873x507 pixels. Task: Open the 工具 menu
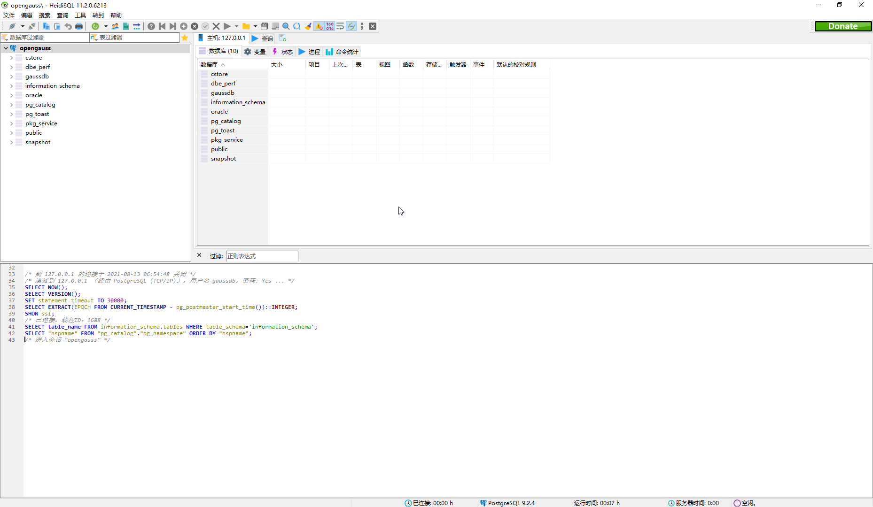80,15
